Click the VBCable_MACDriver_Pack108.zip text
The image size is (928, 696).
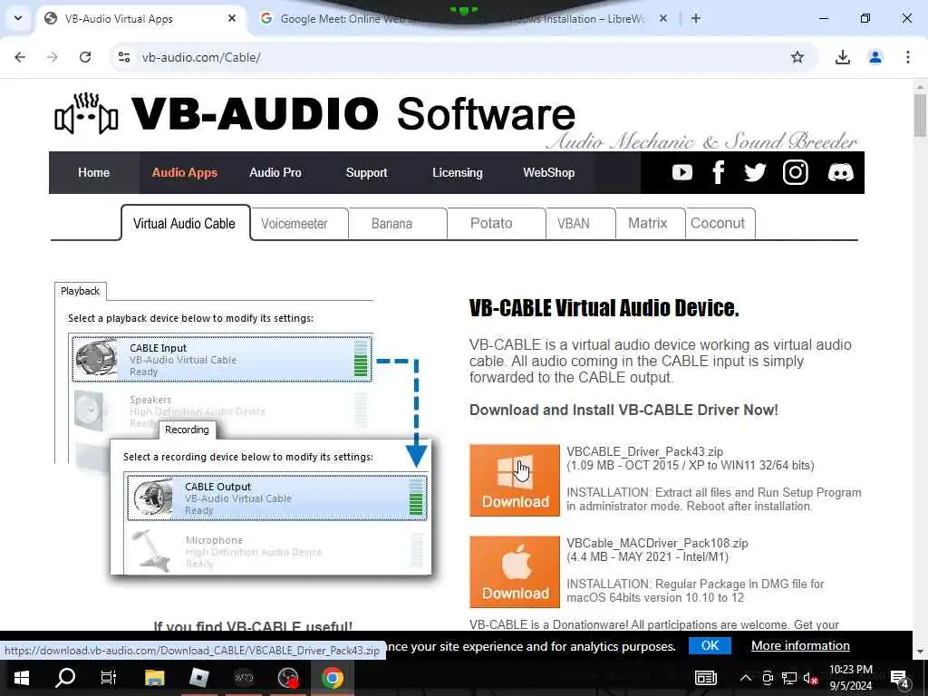click(x=657, y=544)
